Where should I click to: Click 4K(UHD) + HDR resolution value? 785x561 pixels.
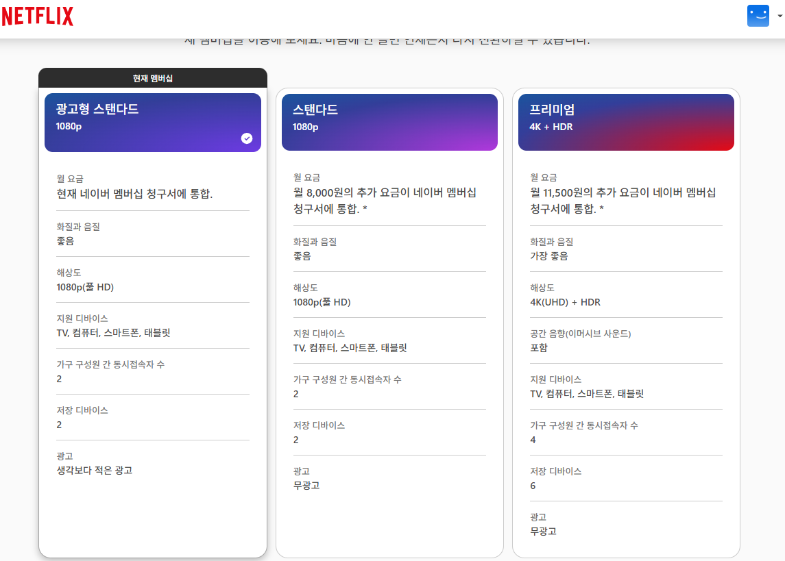[565, 302]
